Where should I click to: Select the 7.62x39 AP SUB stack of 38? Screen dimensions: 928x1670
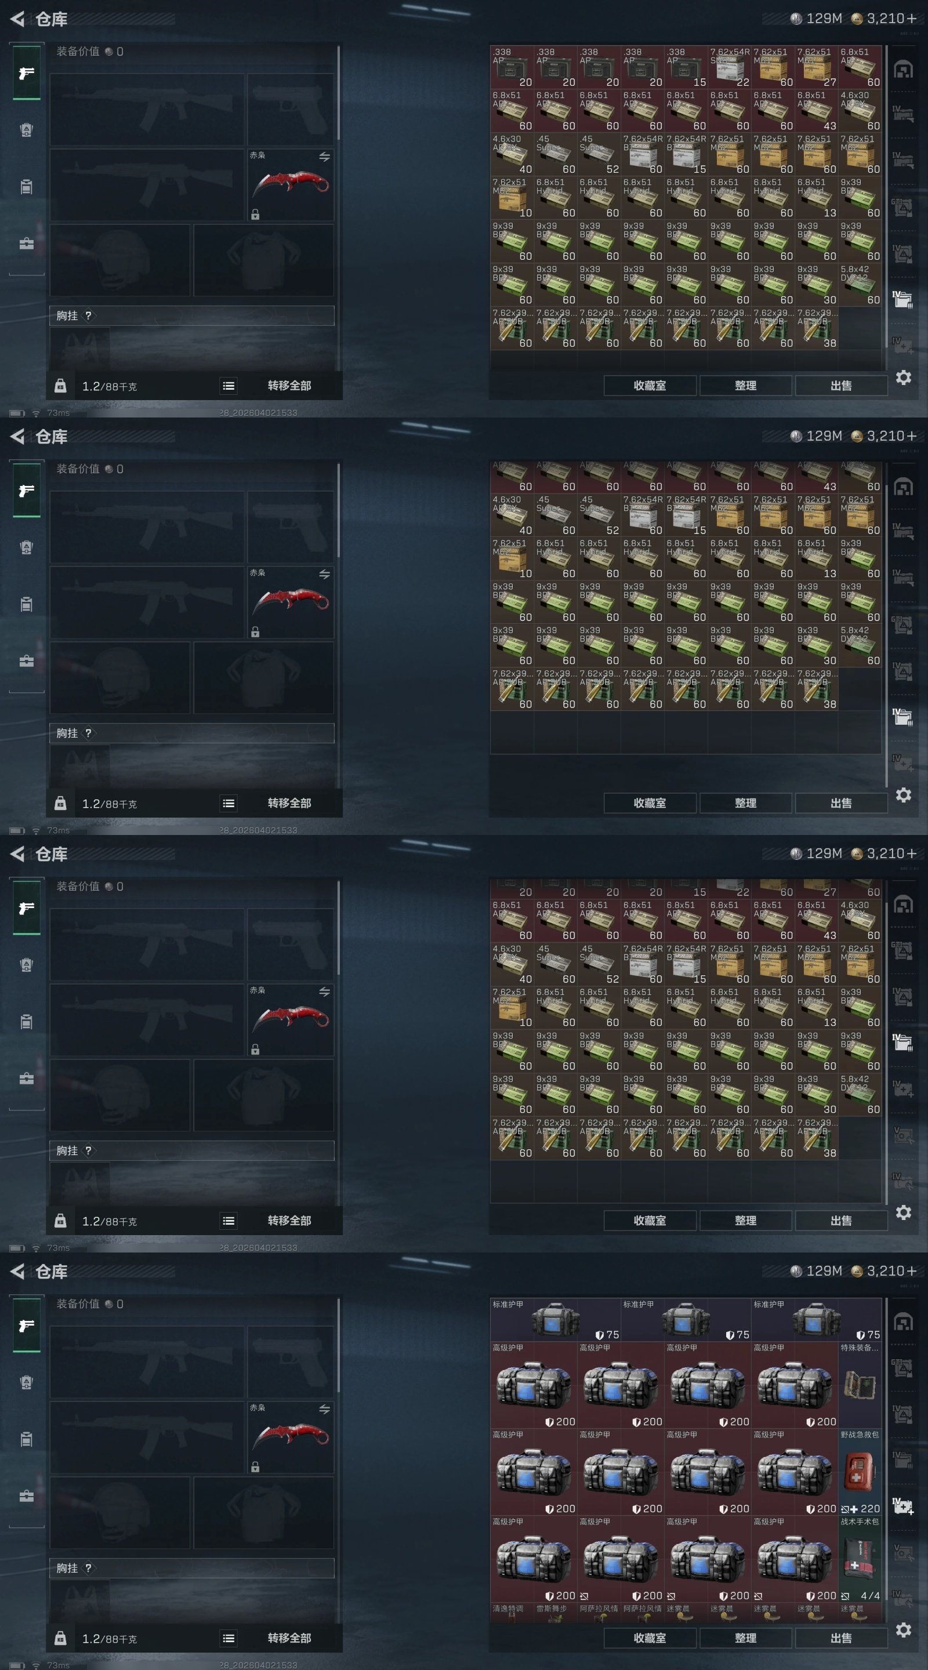(x=817, y=328)
